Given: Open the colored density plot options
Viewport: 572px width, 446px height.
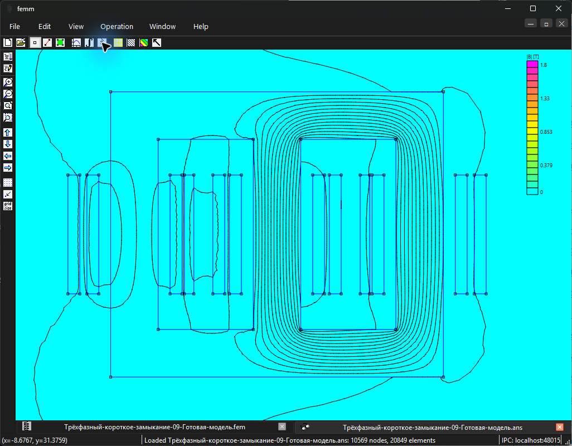Looking at the screenshot, I should click(144, 43).
